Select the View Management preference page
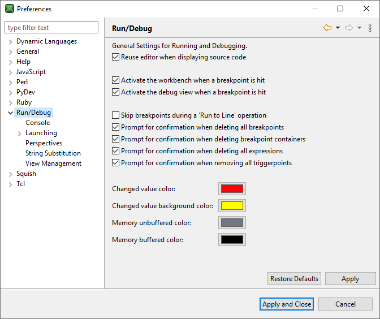Screen dimensions: 380x319 53,163
